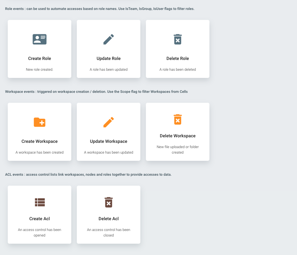Click 'A workspace has been created' description
297x255 pixels.
[x=40, y=152]
